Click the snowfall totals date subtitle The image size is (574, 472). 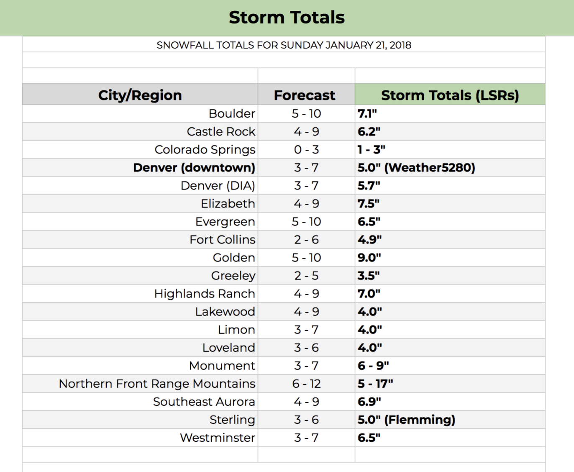pos(284,45)
